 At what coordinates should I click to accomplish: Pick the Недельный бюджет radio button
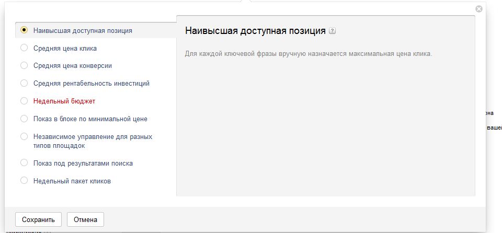tap(24, 101)
